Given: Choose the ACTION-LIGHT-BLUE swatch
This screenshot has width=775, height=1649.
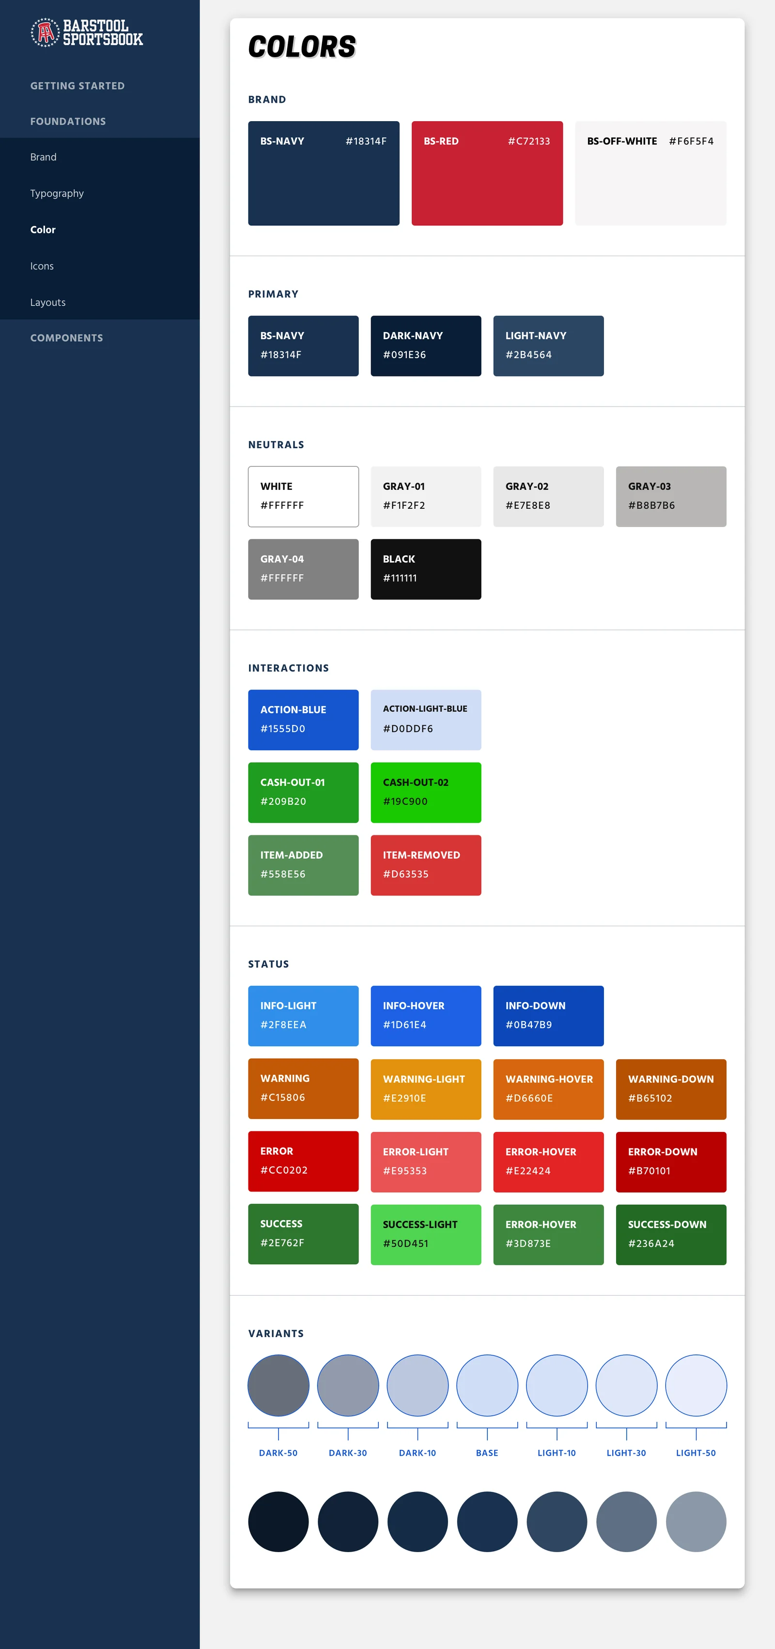Looking at the screenshot, I should coord(426,720).
